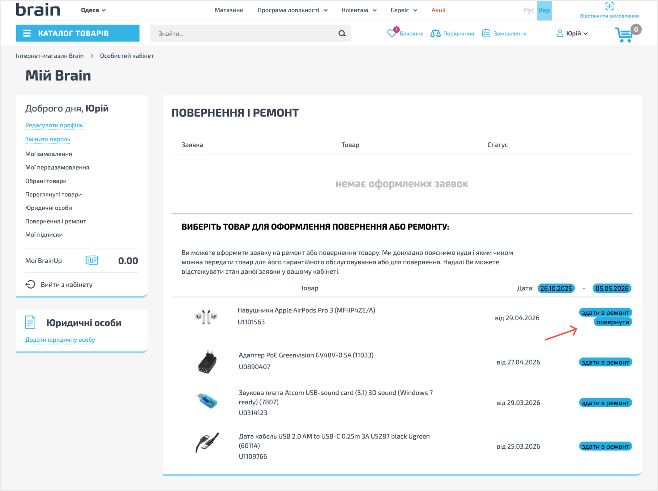Screen dimensions: 658x491
Task: Expand the Одеса city dropdown
Action: 93,10
